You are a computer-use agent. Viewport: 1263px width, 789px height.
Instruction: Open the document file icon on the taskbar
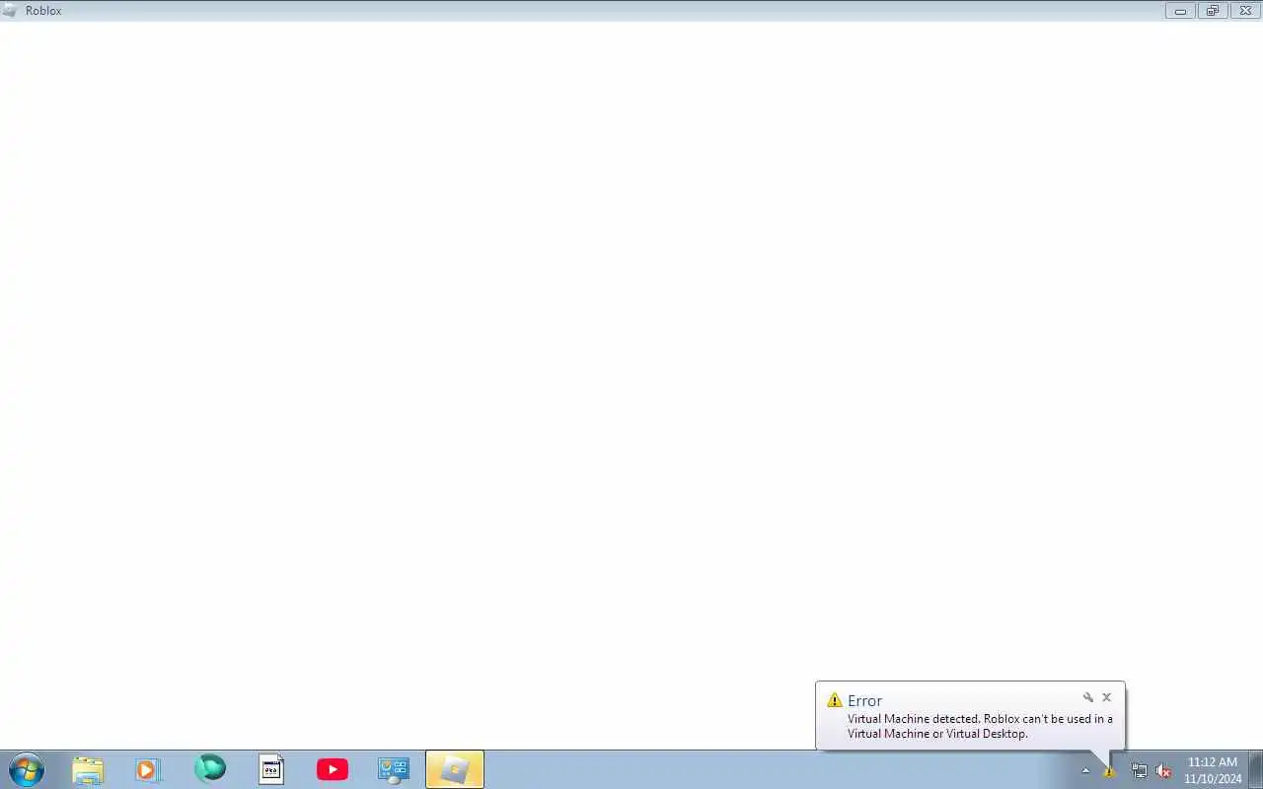[x=271, y=769]
